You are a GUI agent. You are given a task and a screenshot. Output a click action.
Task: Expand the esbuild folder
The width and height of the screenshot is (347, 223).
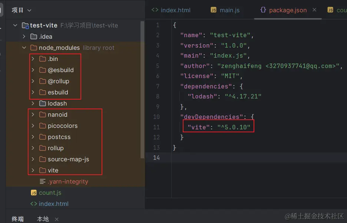(x=33, y=92)
